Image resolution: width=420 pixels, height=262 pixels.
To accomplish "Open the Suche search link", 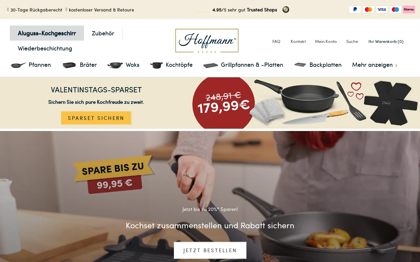I will coord(352,41).
